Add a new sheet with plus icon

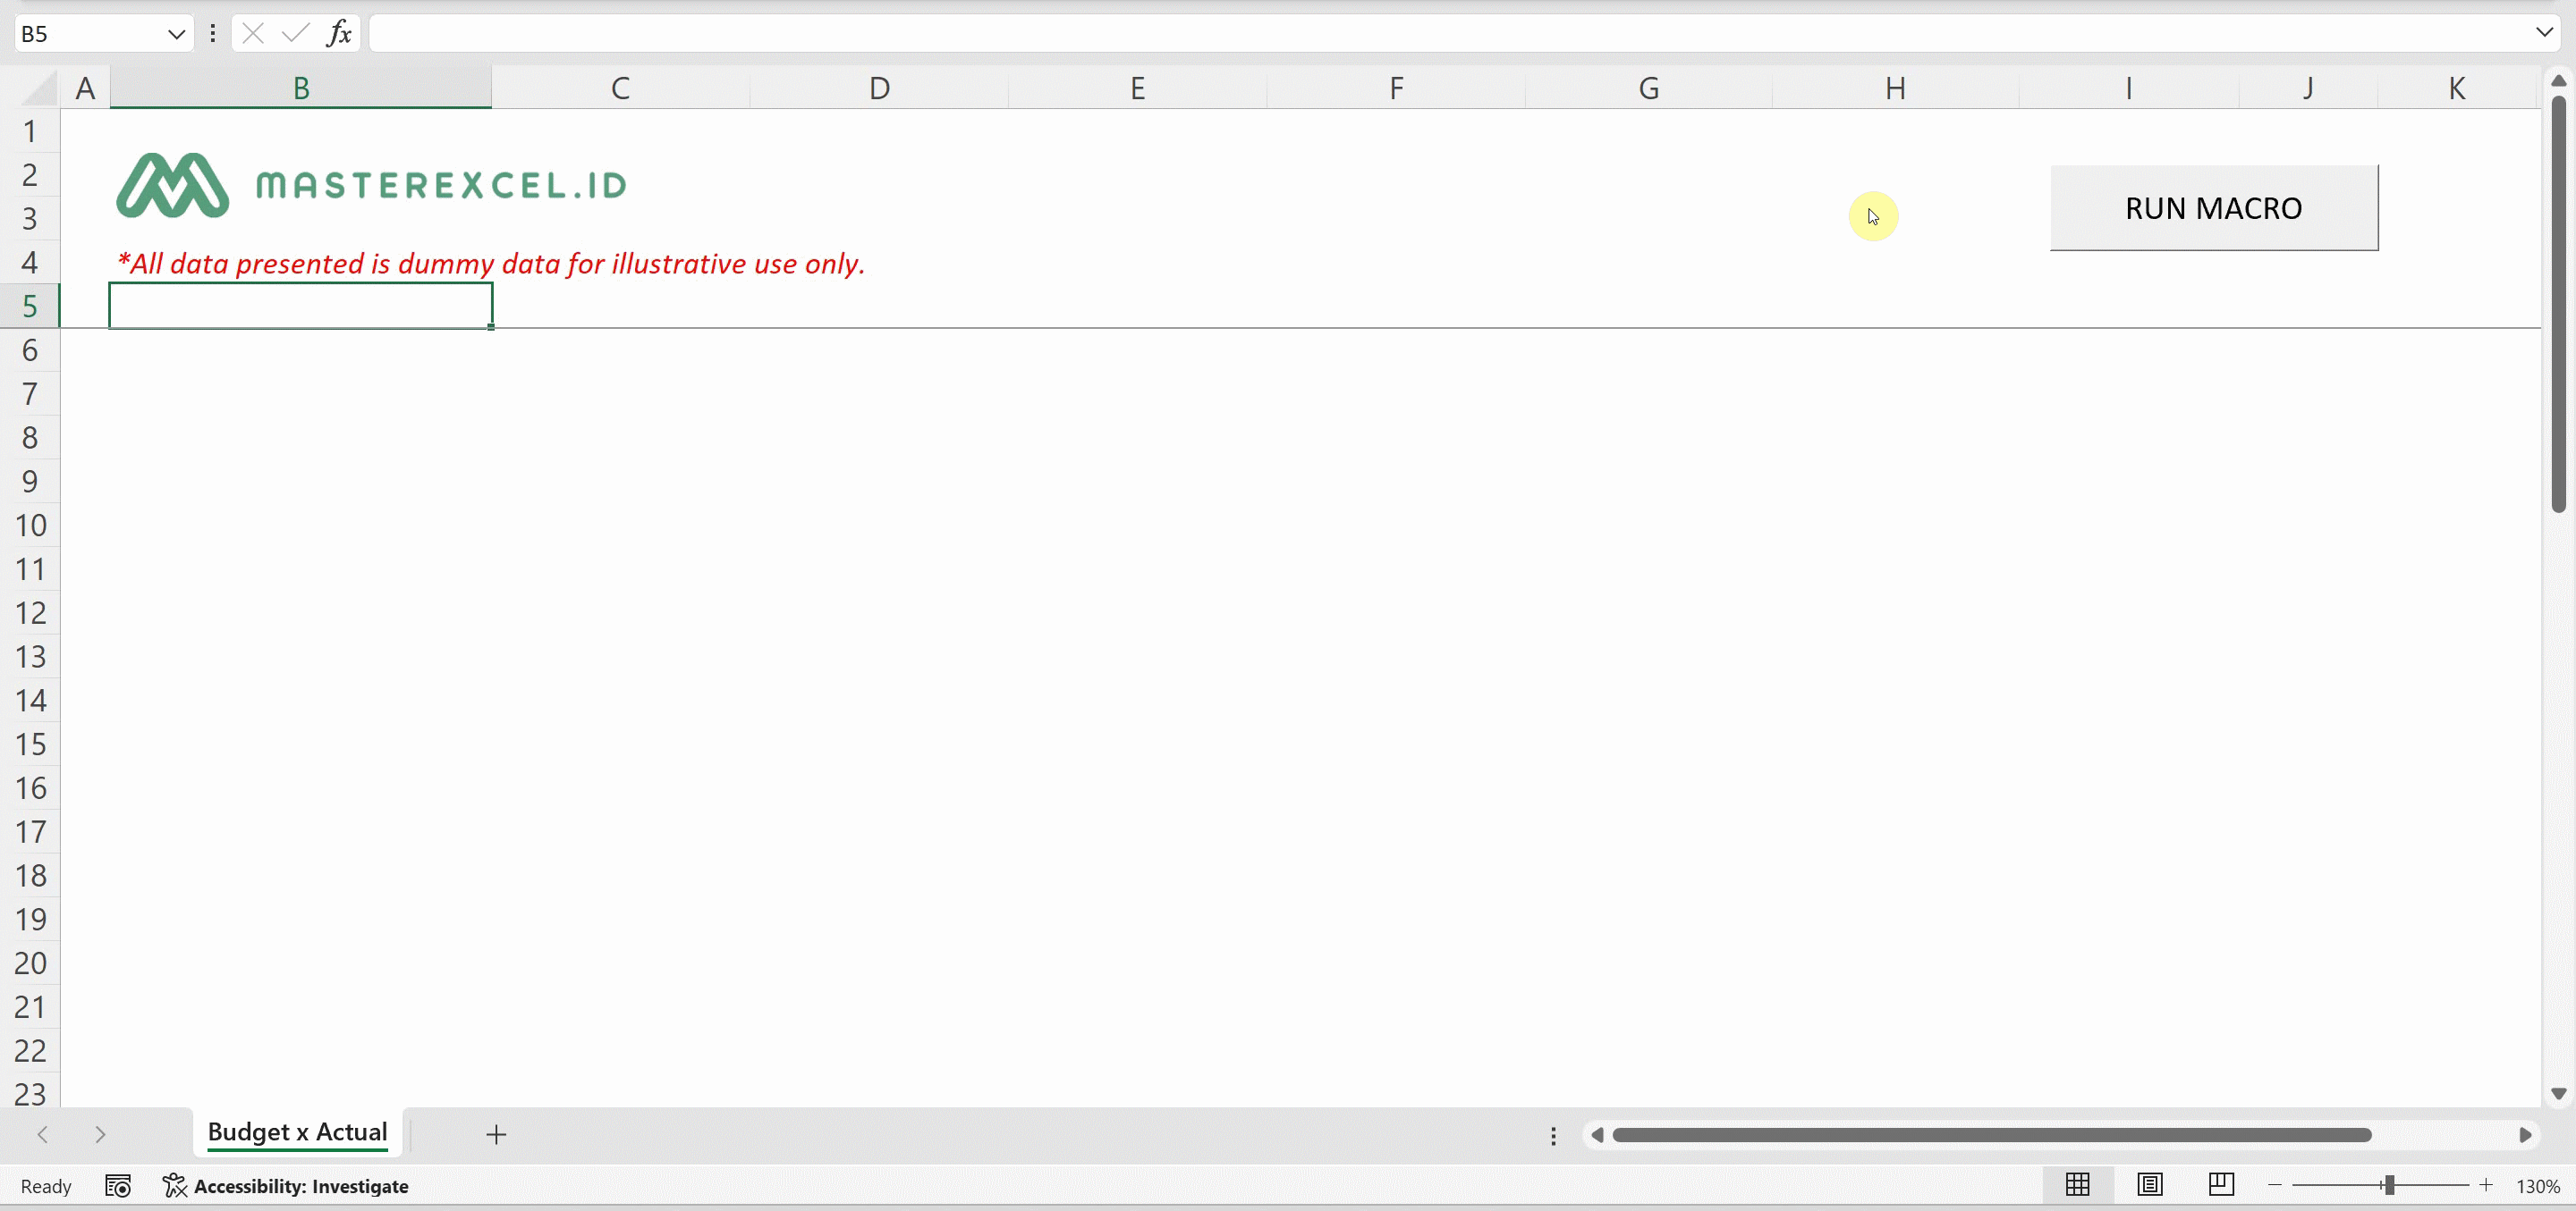[496, 1134]
